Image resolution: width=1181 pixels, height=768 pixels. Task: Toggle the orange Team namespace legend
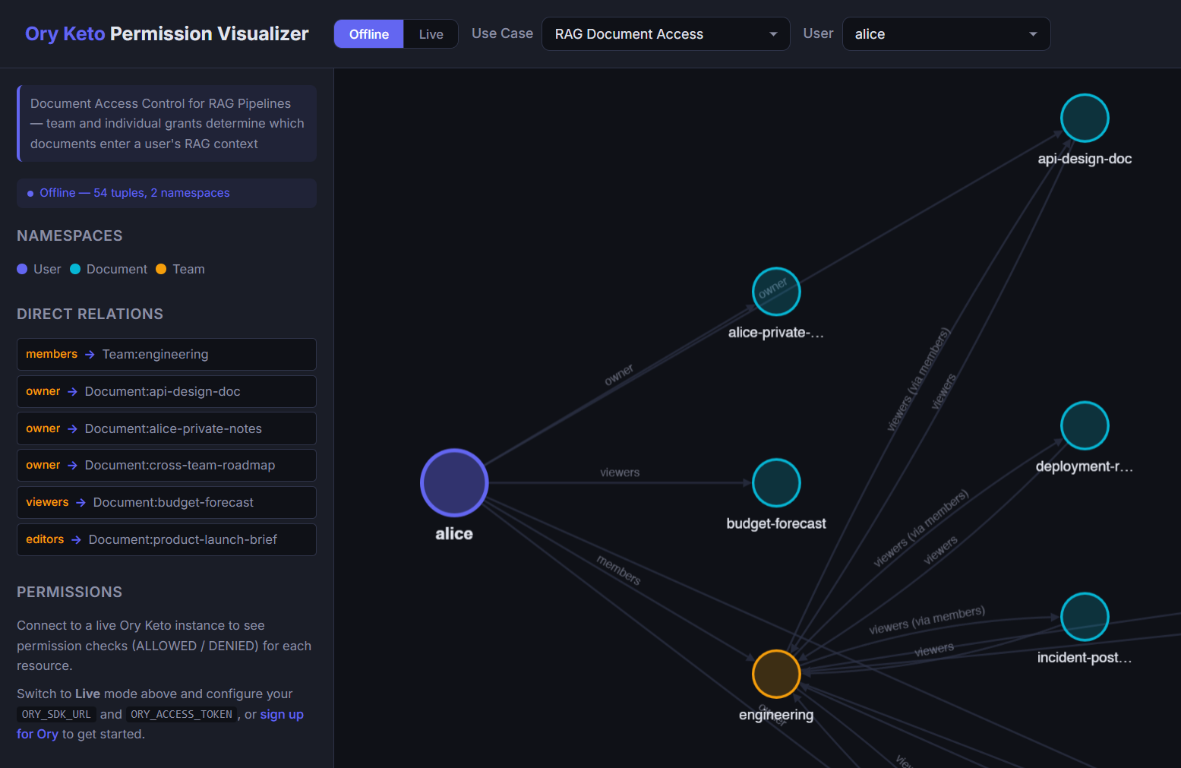tap(161, 269)
